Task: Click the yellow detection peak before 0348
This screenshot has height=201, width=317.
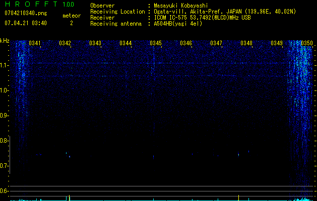Action: [238, 198]
